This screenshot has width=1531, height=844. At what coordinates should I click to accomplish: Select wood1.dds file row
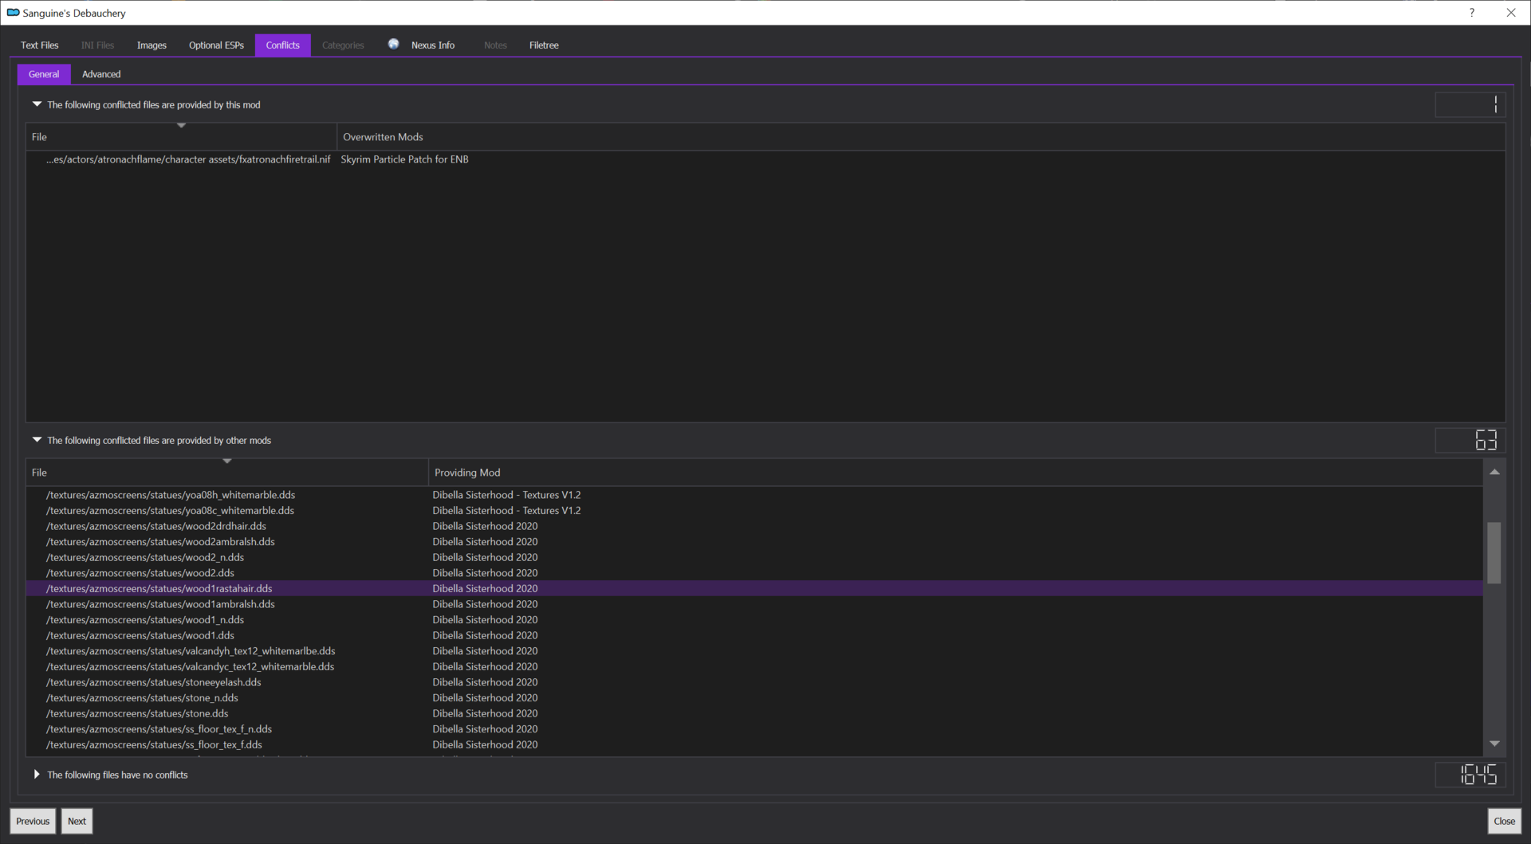(754, 635)
